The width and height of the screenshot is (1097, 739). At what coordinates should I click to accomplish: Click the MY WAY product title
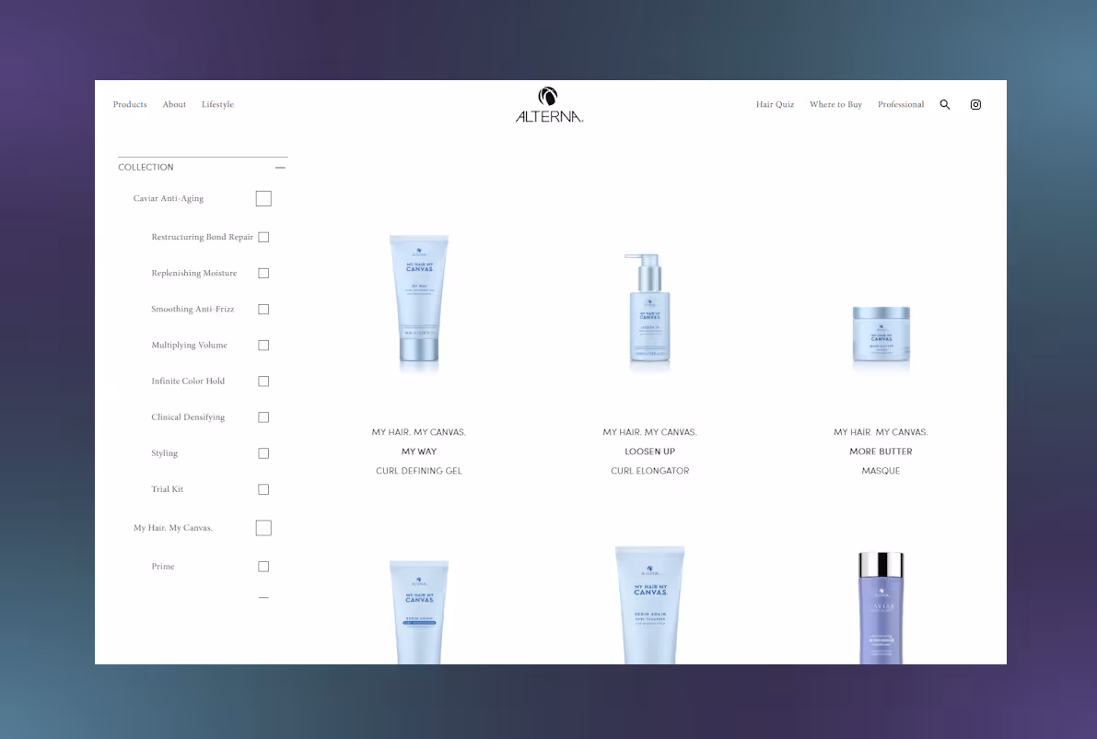click(419, 452)
